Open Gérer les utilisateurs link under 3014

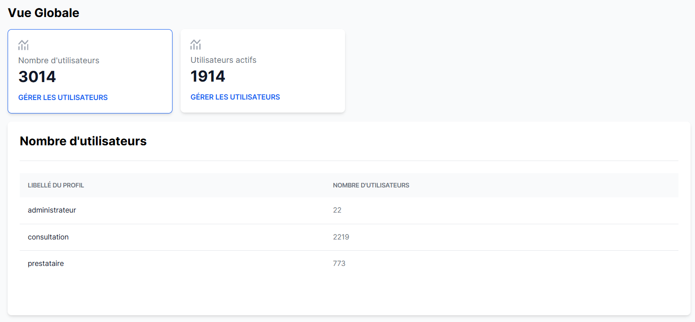[x=63, y=97]
